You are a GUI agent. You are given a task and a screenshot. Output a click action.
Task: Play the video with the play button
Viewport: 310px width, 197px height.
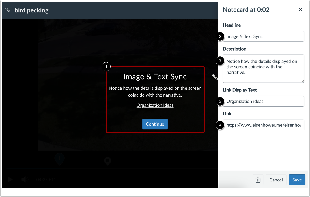coord(10,180)
